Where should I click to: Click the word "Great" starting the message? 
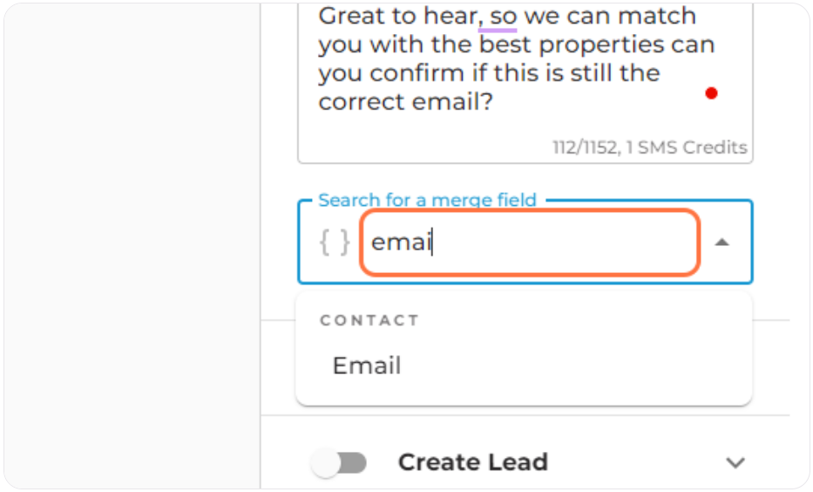pyautogui.click(x=351, y=16)
